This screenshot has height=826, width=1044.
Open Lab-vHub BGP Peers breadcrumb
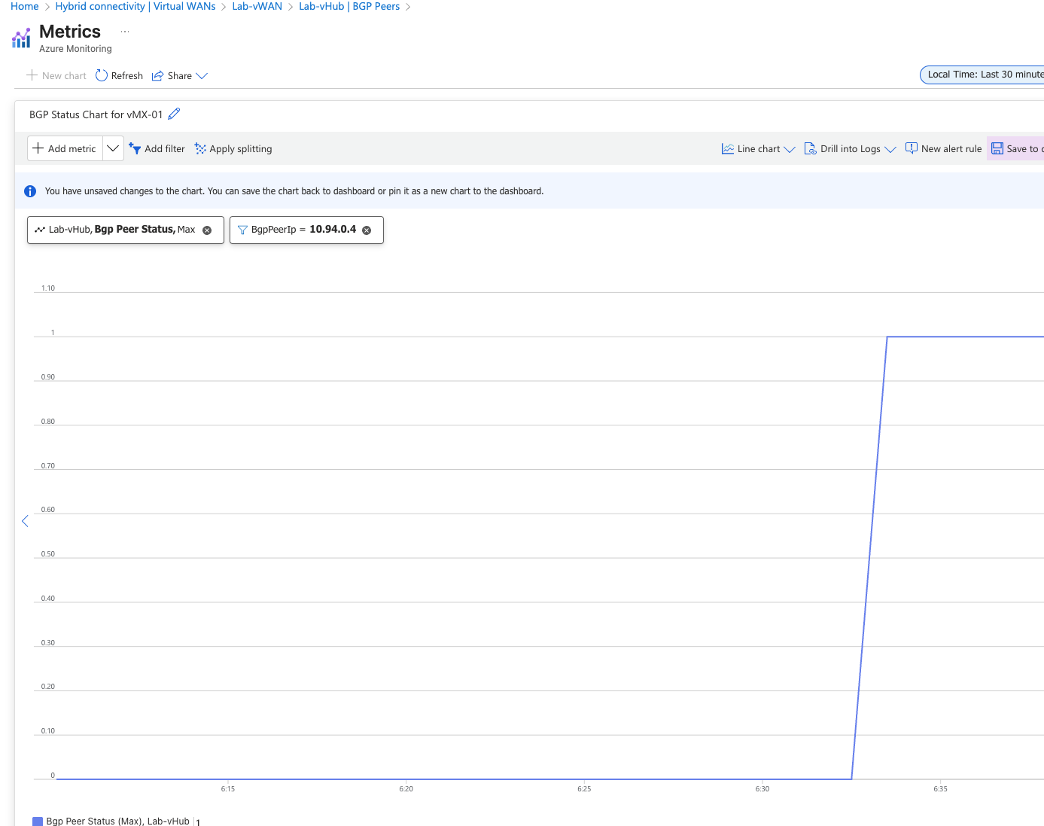(349, 6)
